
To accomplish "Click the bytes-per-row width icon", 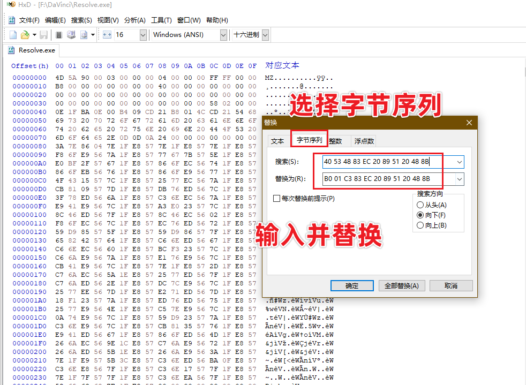I will (x=107, y=35).
